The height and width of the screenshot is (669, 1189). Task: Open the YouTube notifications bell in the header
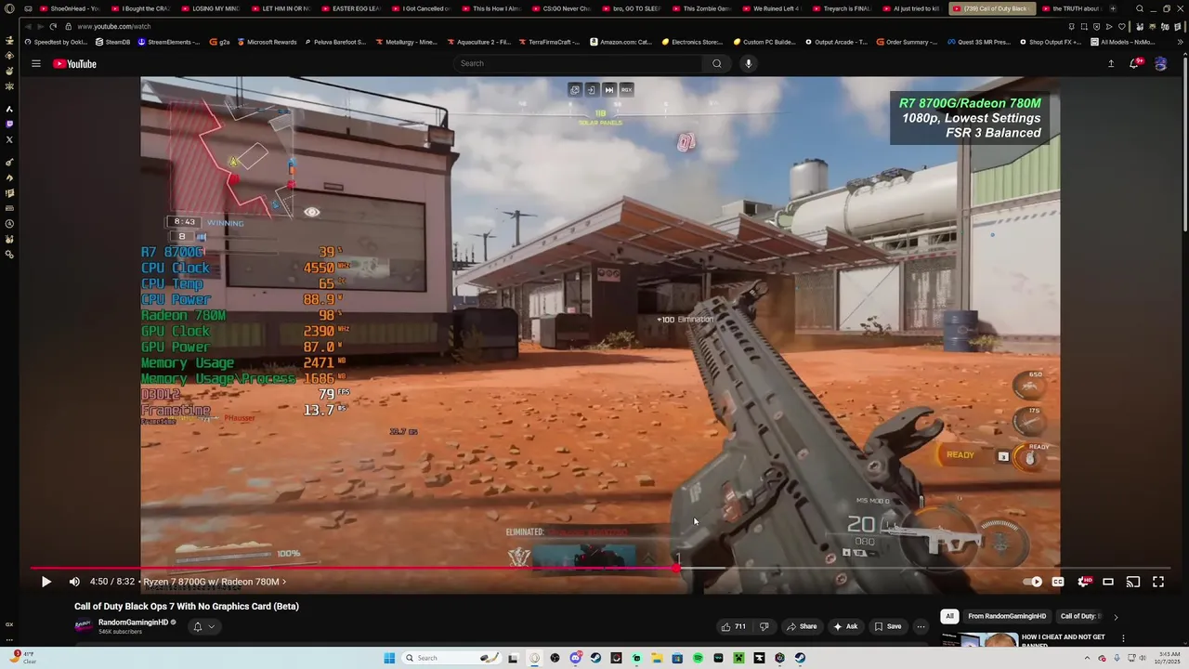pos(1135,63)
